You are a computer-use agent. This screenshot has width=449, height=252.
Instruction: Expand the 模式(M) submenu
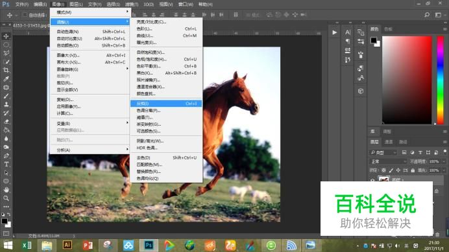[x=90, y=12]
